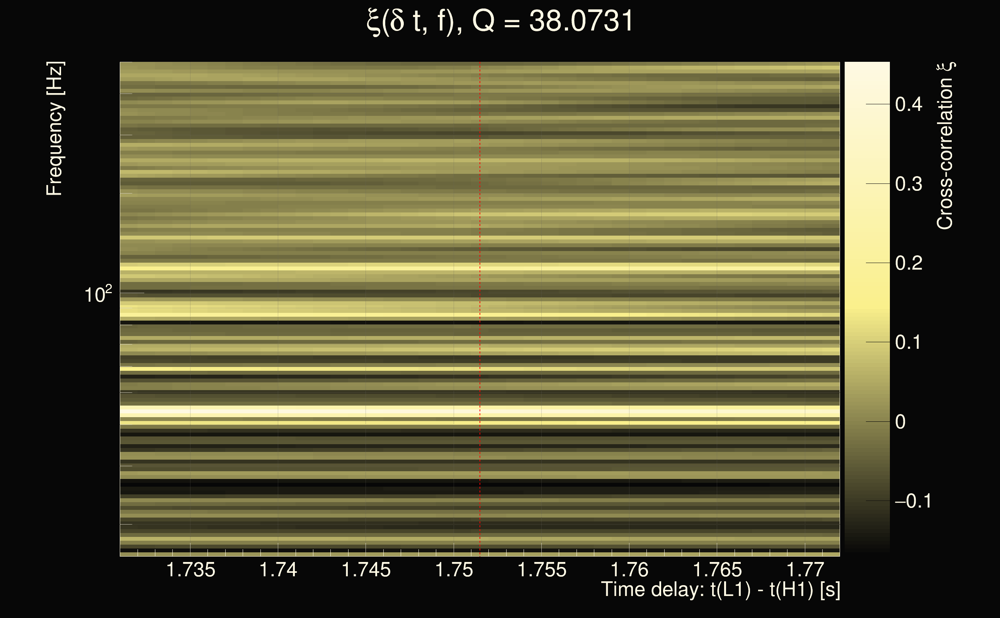The image size is (1000, 618).
Task: Select the 1.76 x-axis tick label
Action: tap(629, 570)
